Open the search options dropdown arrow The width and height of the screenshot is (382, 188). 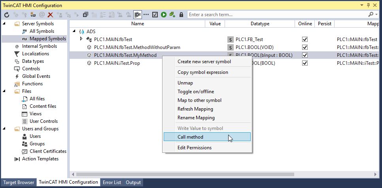point(376,15)
